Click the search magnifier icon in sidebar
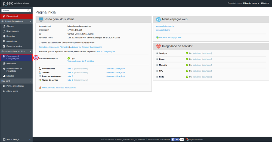 29,11
